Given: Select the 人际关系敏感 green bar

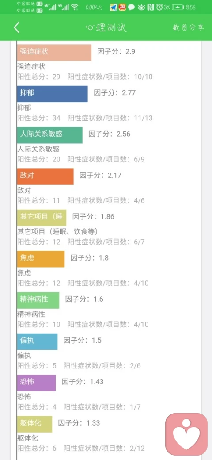Looking at the screenshot, I should point(50,135).
